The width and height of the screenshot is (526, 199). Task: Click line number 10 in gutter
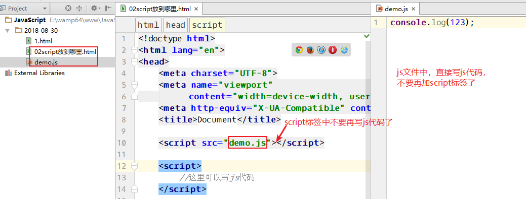pos(122,143)
